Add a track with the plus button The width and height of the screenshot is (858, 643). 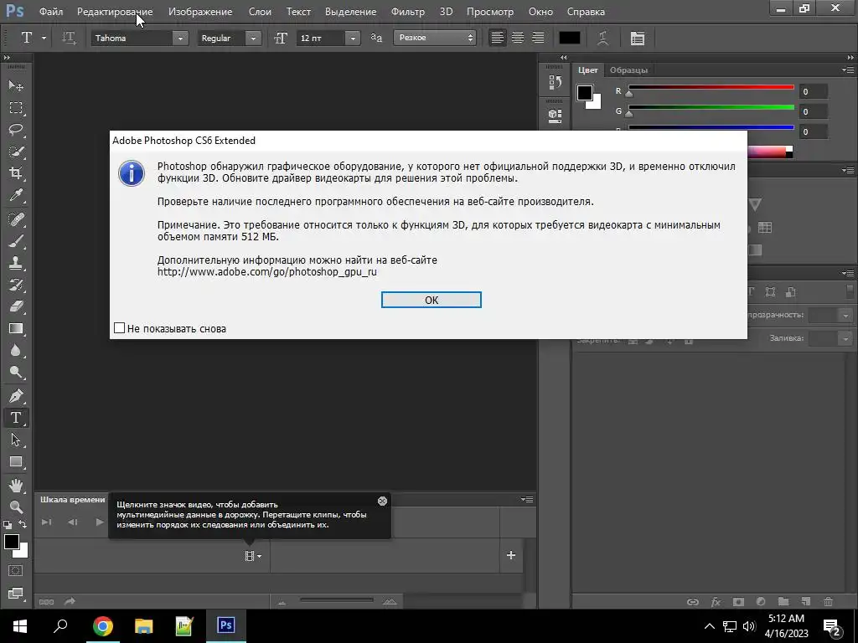(x=511, y=556)
